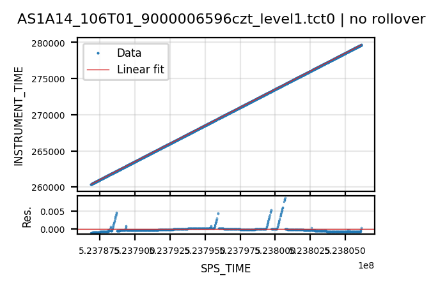The height and width of the screenshot is (287, 438).
Task: Click the blue Data legend marker
Action: point(98,53)
